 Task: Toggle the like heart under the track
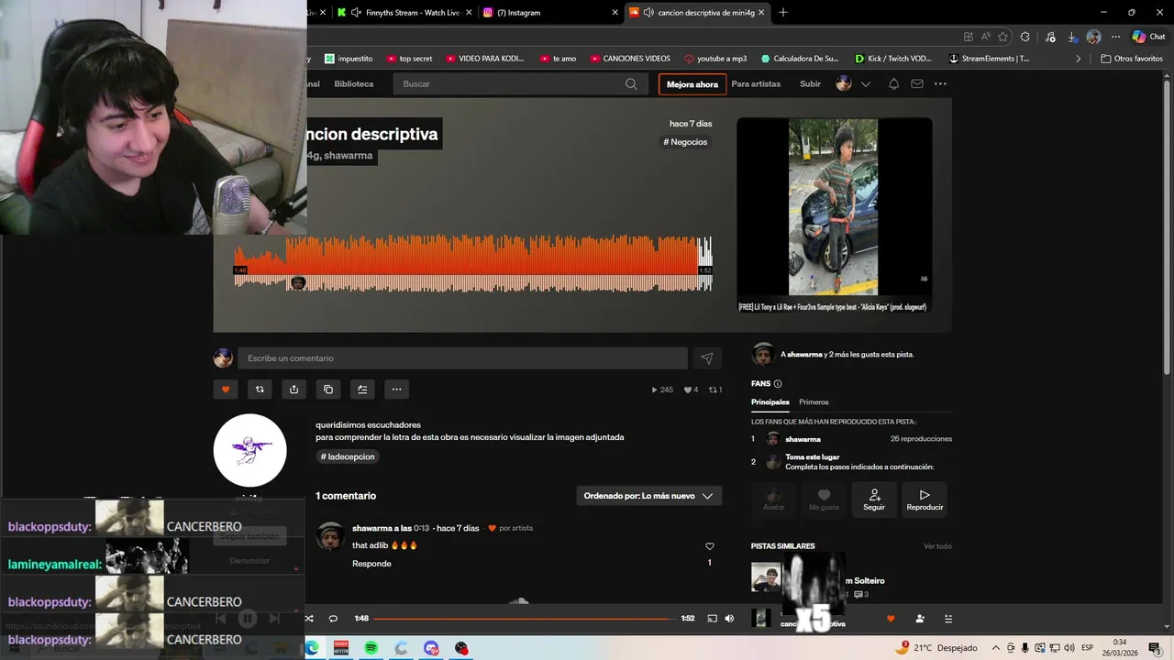[226, 390]
